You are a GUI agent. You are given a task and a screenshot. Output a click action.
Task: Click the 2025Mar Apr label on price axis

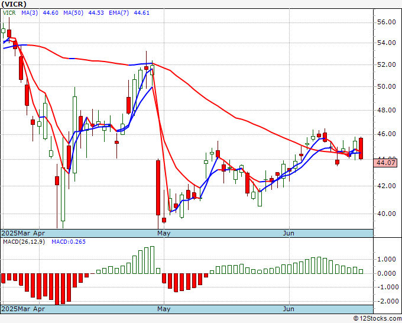point(23,233)
